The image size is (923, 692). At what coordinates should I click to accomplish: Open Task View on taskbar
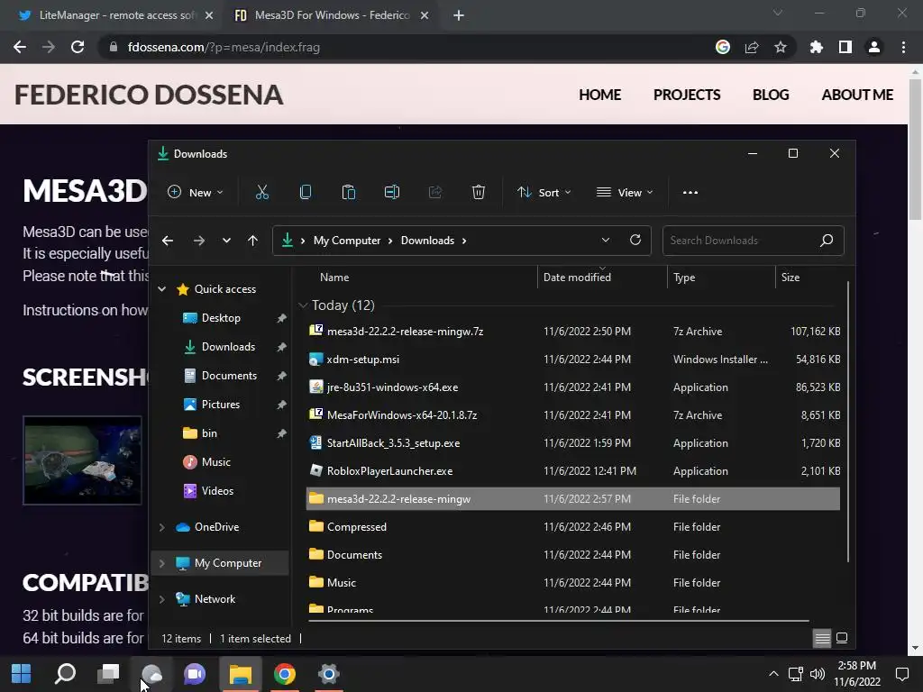(108, 674)
